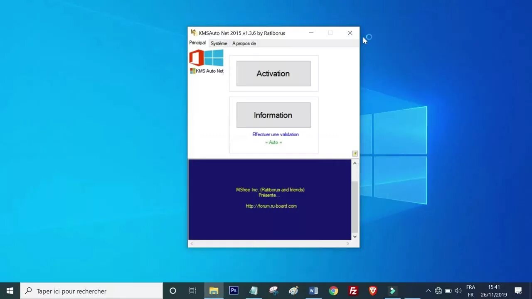
Task: Click the horizontal scrollbar left arrow
Action: (192, 243)
